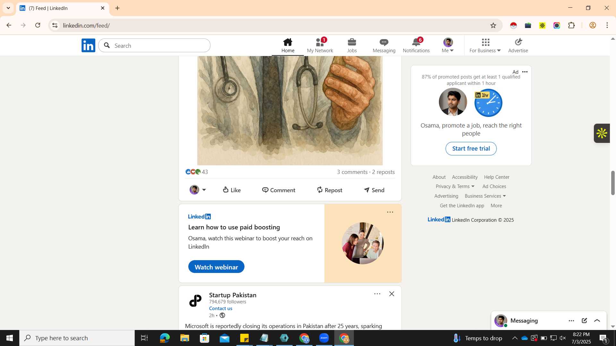The image size is (616, 346).
Task: Open Windows Start menu
Action: (10, 338)
